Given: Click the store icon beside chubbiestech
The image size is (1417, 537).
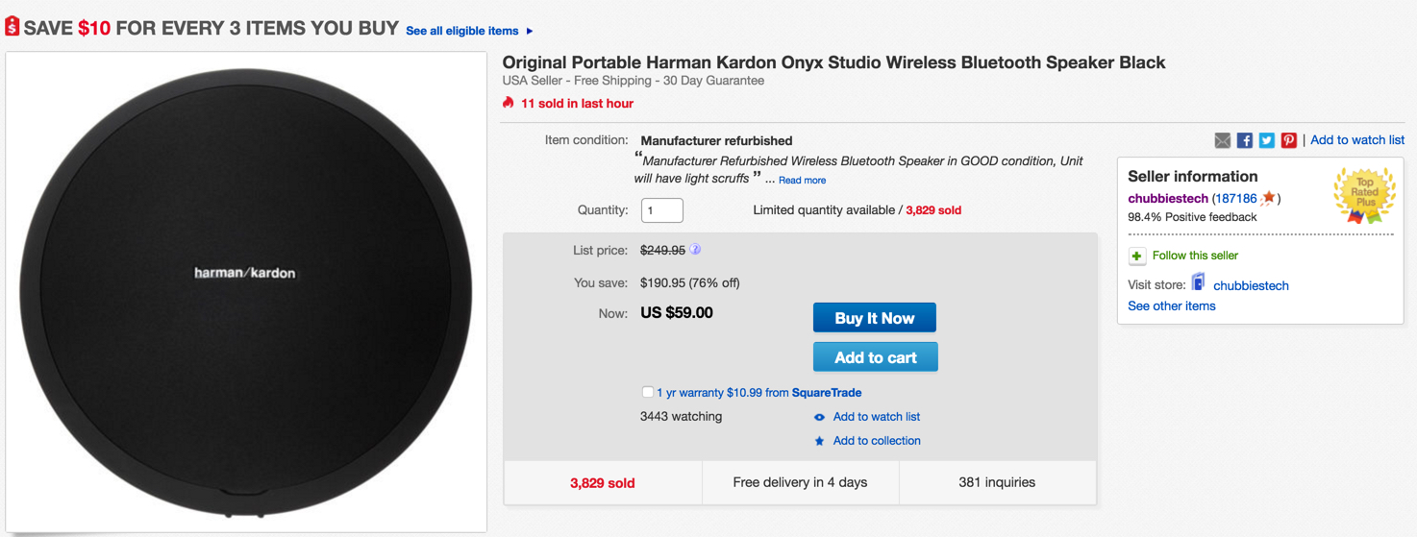Looking at the screenshot, I should pos(1199,282).
